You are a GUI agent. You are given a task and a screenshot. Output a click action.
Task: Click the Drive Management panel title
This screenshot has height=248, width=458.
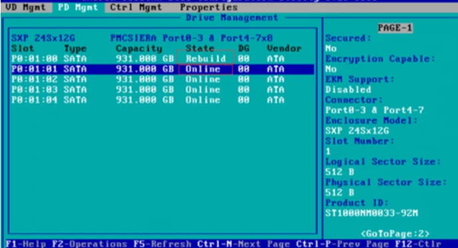pos(232,18)
